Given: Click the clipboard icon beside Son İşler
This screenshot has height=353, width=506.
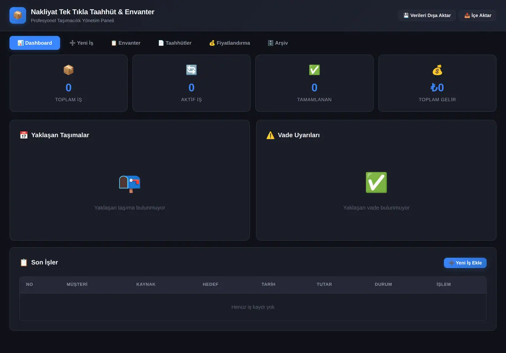Looking at the screenshot, I should [24, 262].
